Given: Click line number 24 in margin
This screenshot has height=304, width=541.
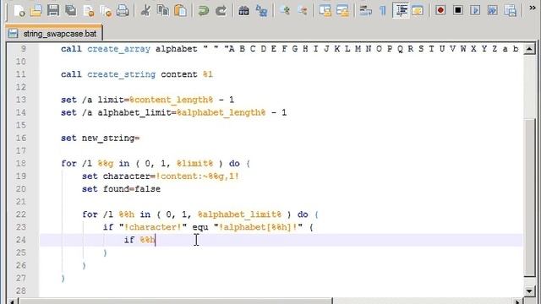Looking at the screenshot, I should [20, 240].
